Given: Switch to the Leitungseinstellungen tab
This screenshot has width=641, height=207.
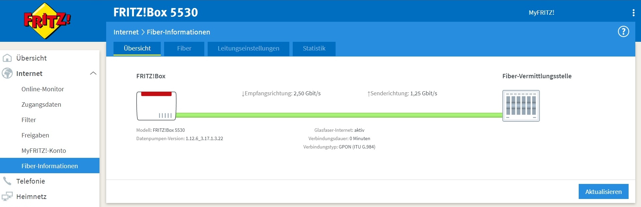Looking at the screenshot, I should [248, 48].
